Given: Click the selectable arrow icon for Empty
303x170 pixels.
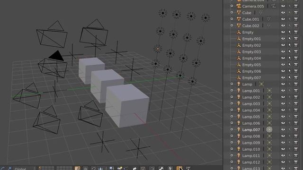Looking at the screenshot, I should (x=289, y=32).
